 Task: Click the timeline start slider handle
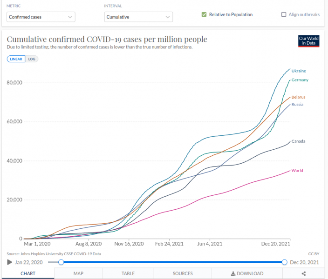[x=61, y=262]
